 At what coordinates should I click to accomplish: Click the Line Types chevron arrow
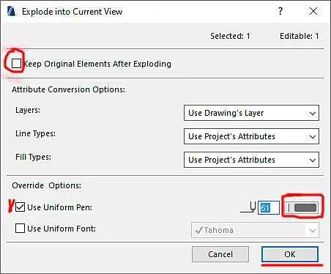[x=313, y=137]
